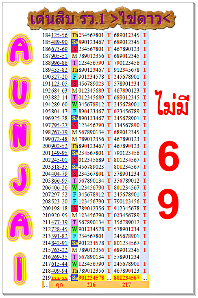This screenshot has width=198, height=298.
Task: Select the blue Sa day cell in row 185
Action: point(75,42)
